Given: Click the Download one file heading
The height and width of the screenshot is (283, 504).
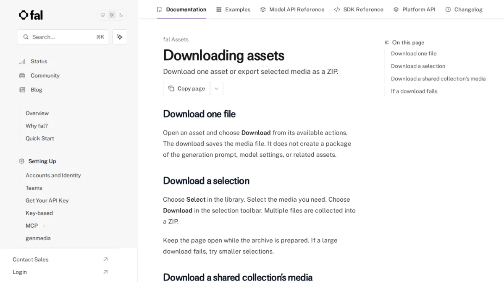Looking at the screenshot, I should tap(199, 114).
